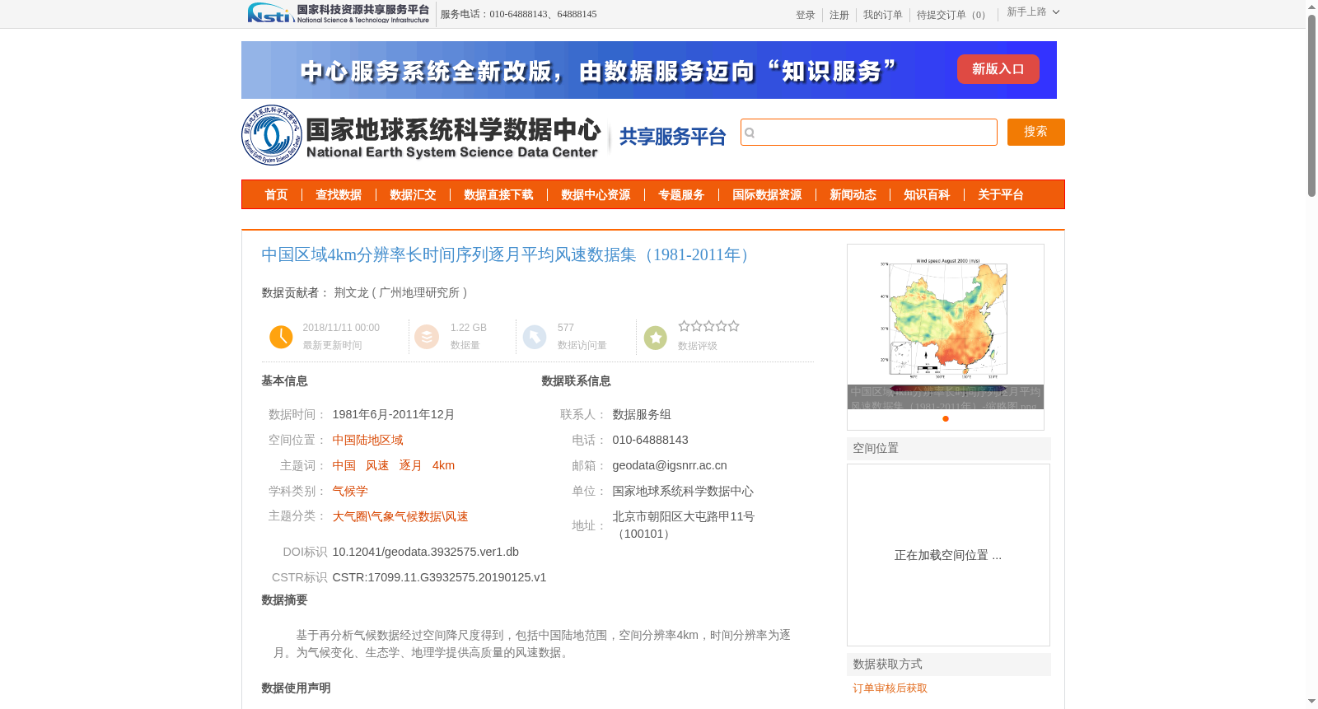
Task: Open the 关于平台 menu item
Action: tap(1001, 195)
